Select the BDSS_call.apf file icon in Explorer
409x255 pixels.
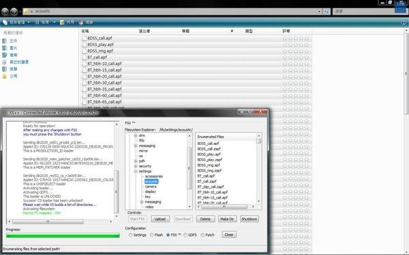click(x=85, y=38)
